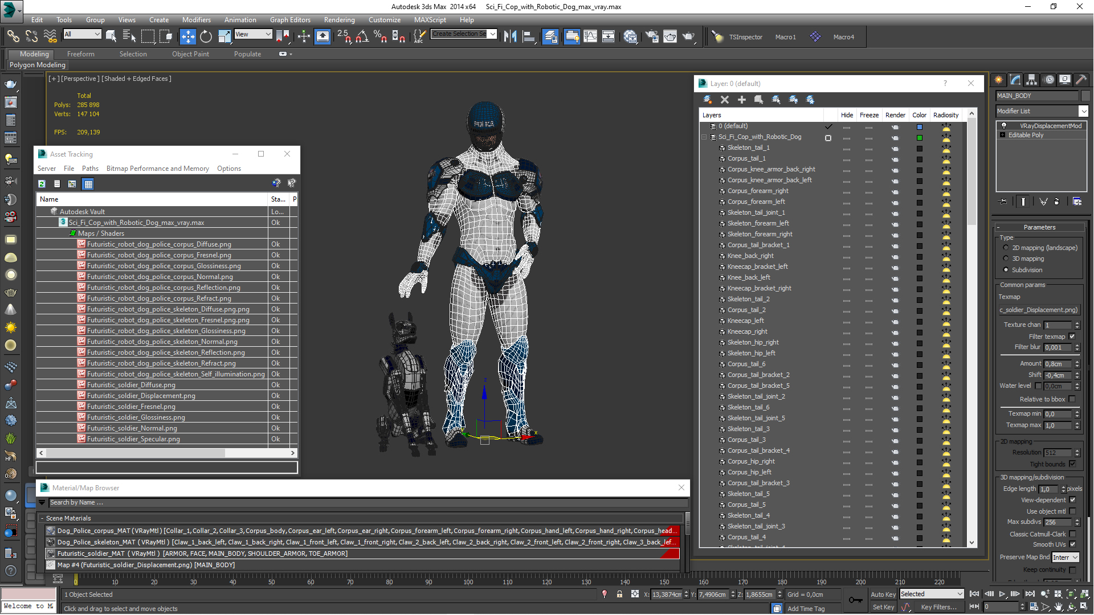
Task: Open the View reference coordinate dropdown
Action: (252, 34)
